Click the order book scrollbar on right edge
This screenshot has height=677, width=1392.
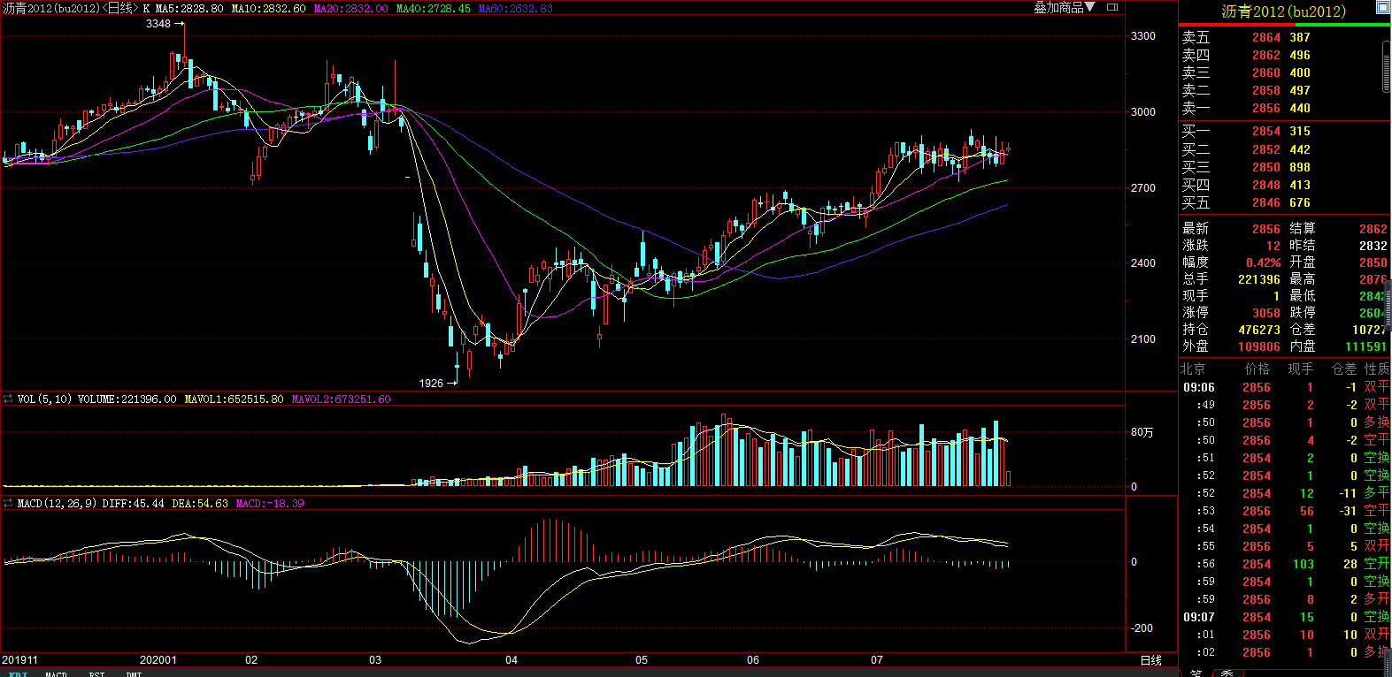pyautogui.click(x=1387, y=66)
